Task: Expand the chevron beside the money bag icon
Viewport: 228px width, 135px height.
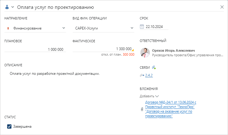Action: click(13, 7)
